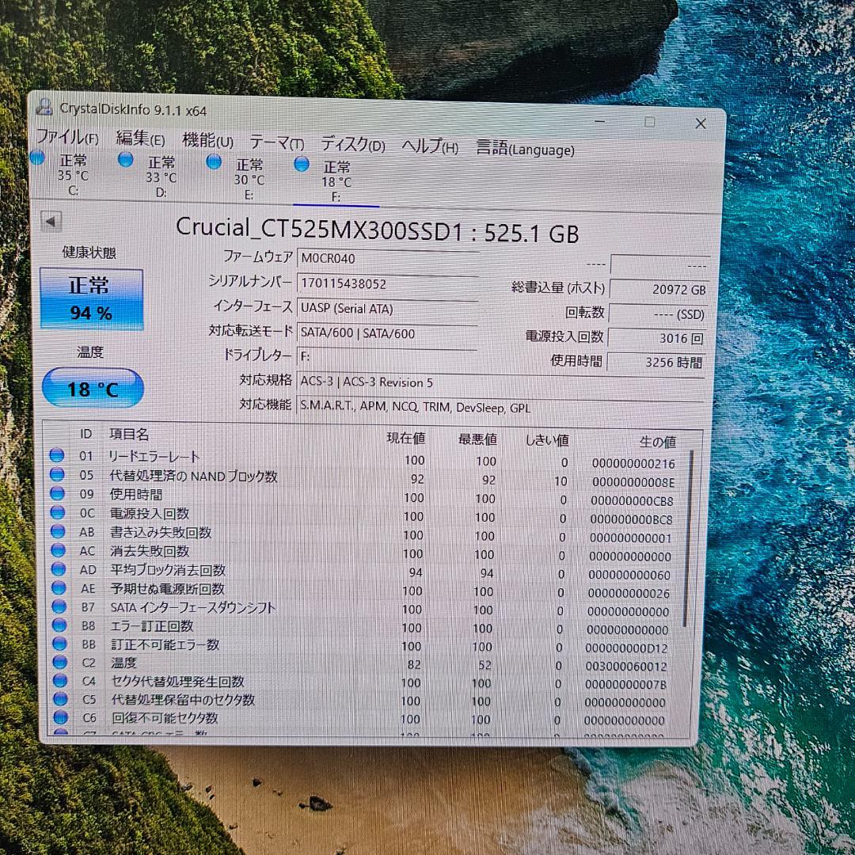
Task: Select the リードエラーレート attribute name
Action: click(154, 457)
